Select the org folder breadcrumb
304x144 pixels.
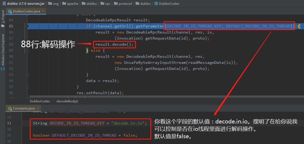tap(53, 3)
